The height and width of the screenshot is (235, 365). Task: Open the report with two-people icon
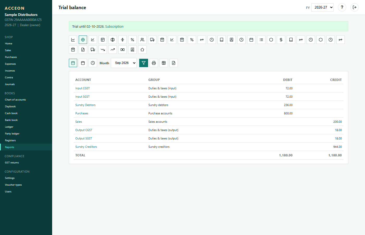click(x=142, y=40)
